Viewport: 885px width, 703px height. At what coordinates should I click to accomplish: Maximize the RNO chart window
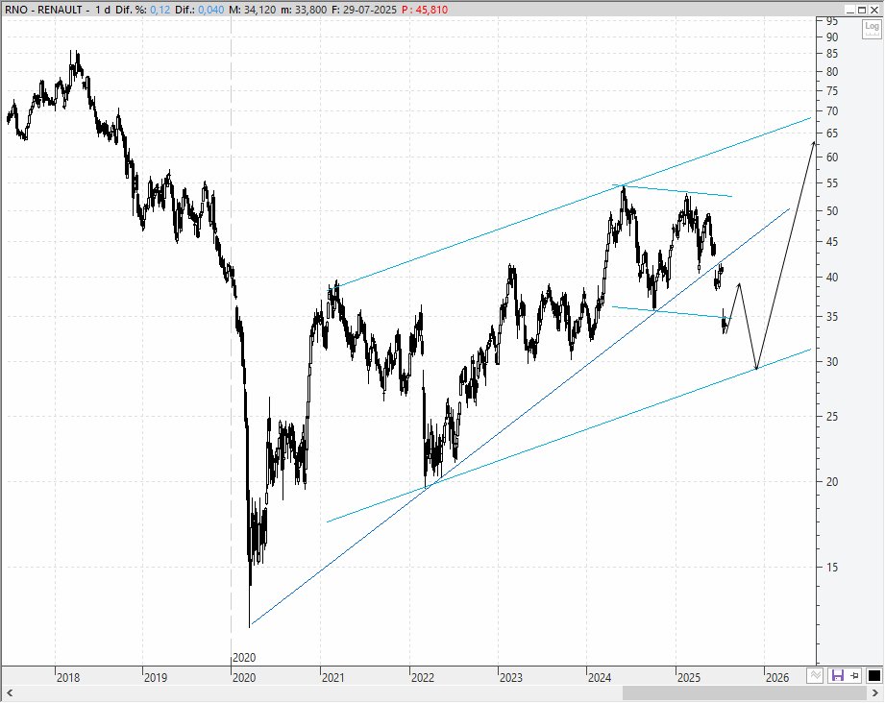(862, 10)
